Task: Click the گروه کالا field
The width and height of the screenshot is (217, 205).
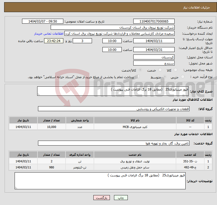Action: point(114,109)
